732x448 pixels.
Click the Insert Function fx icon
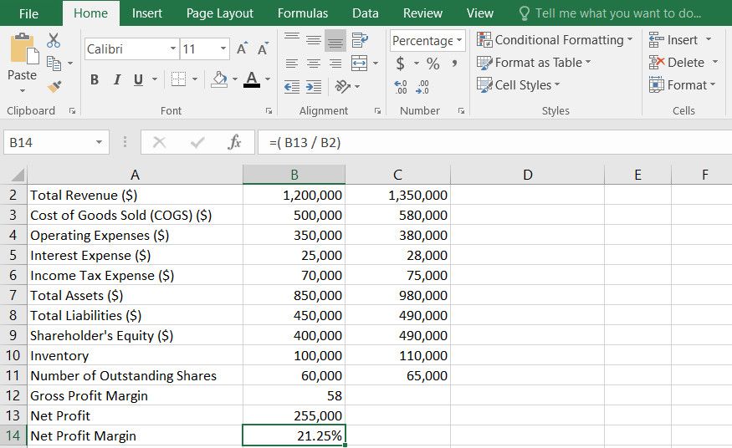235,143
